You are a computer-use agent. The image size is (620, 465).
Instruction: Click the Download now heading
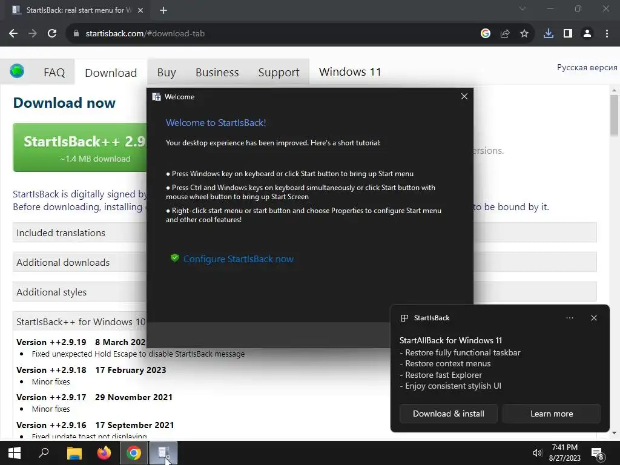pos(64,103)
